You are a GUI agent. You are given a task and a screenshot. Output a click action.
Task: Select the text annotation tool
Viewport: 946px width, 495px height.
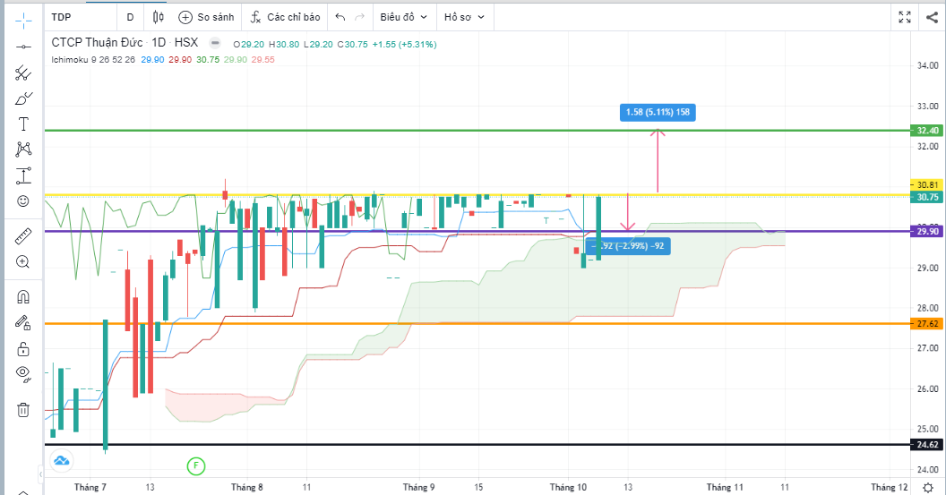point(24,124)
